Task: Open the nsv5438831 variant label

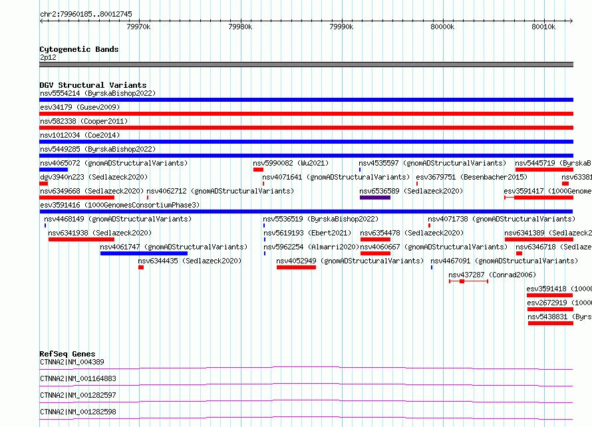Action: point(559,317)
